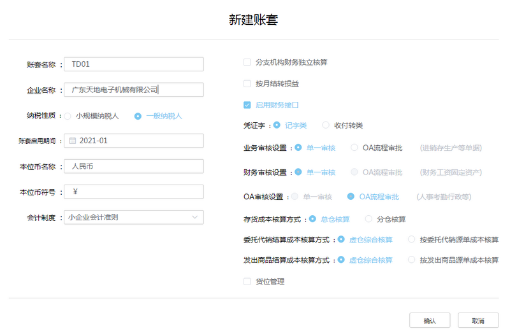Click the calendar icon in 账套启用期间 field
Viewport: 510px width, 331px height.
tap(72, 141)
